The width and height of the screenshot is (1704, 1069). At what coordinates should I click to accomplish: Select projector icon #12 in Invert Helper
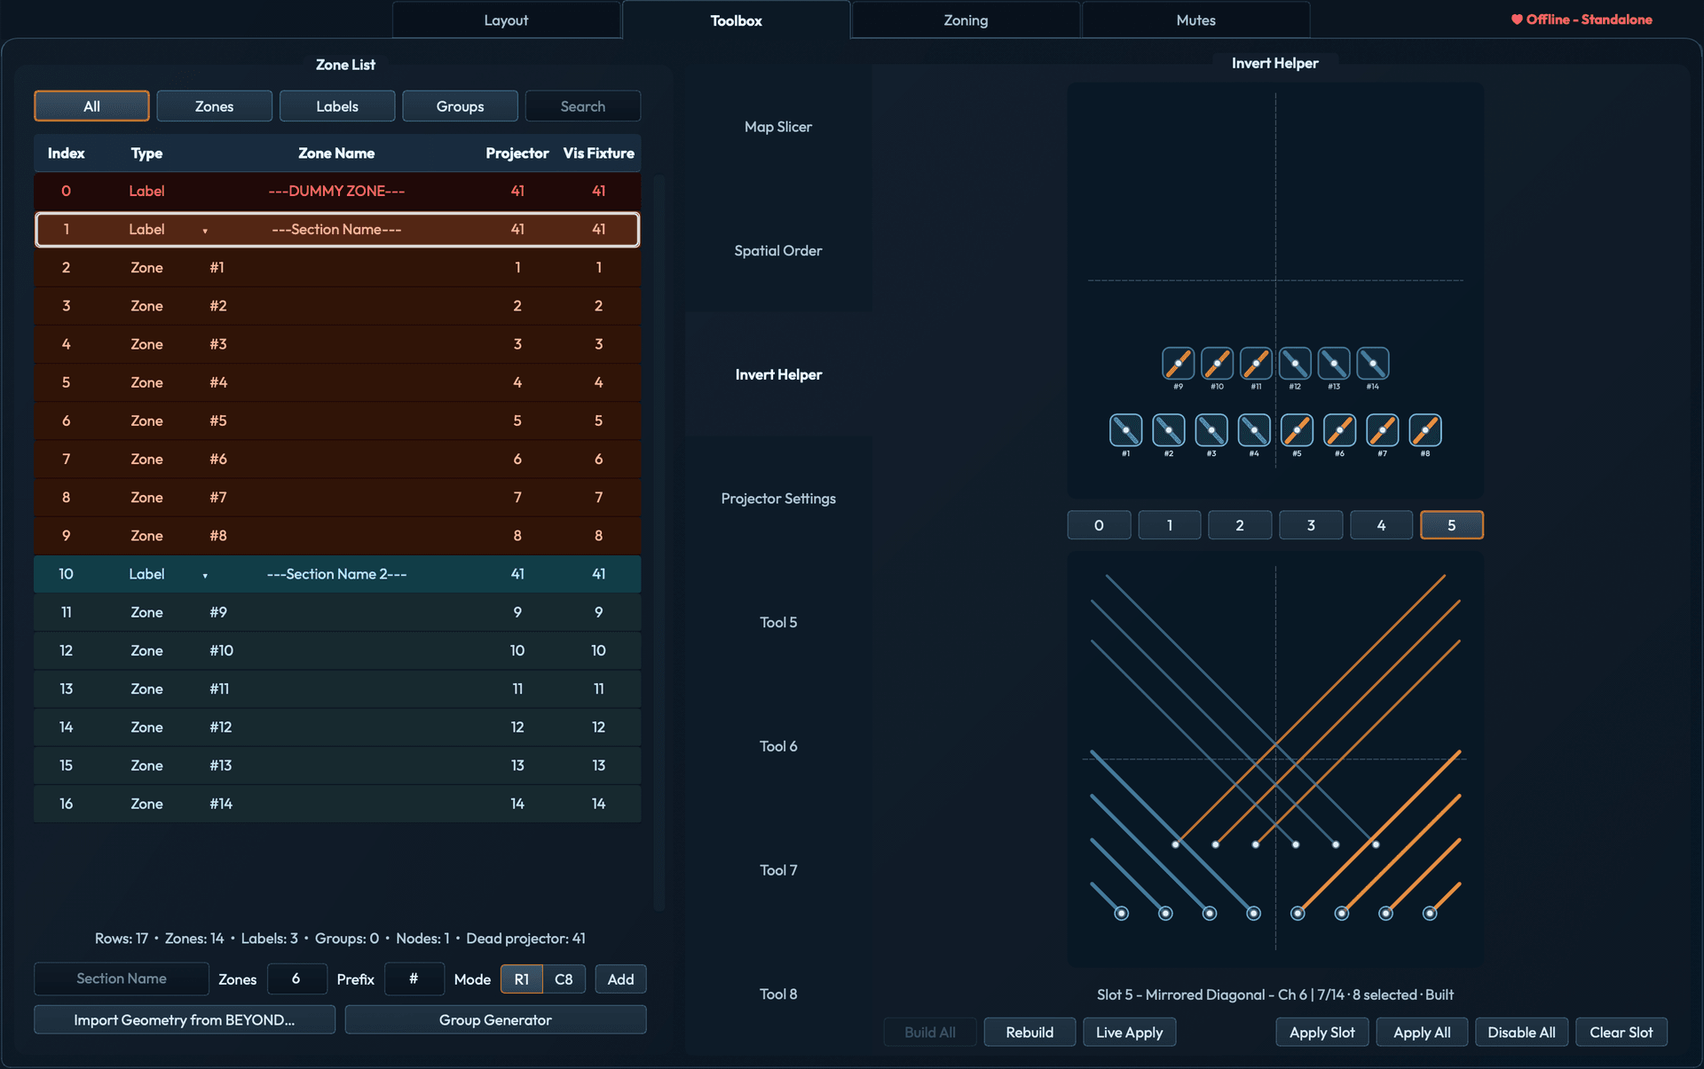click(1295, 364)
